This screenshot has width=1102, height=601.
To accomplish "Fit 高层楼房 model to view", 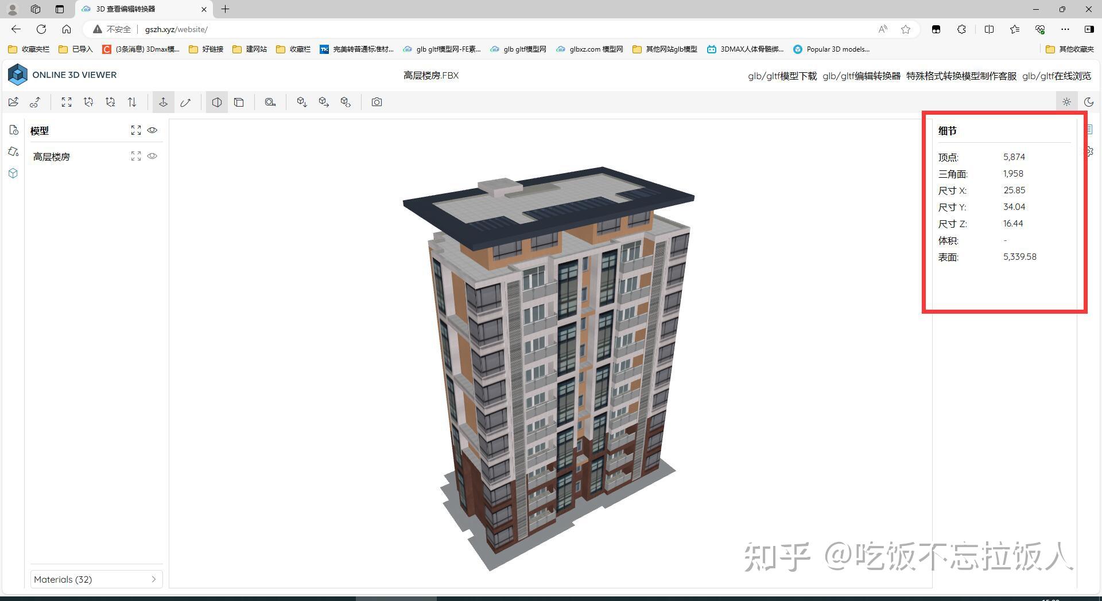I will pos(136,156).
